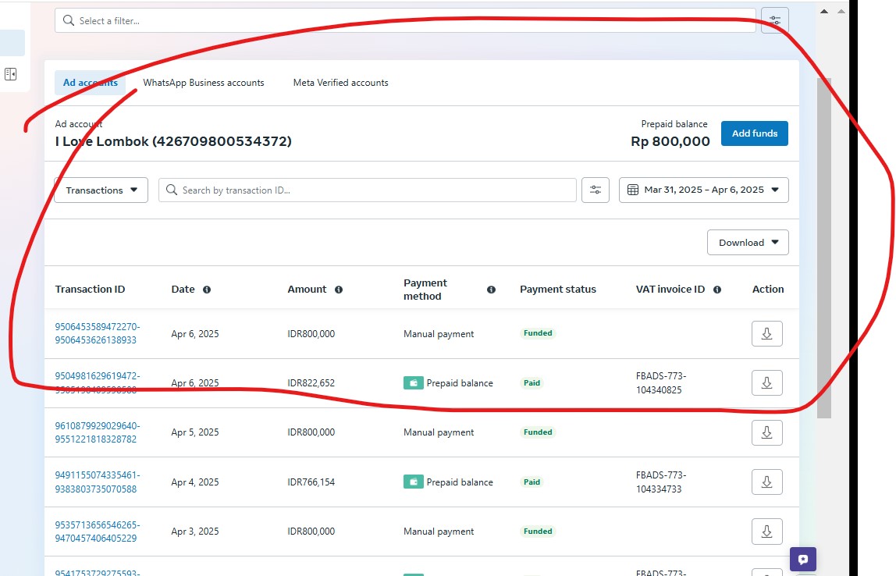Download the IDR800,000 Apr 6 Funded transaction receipt

point(766,334)
